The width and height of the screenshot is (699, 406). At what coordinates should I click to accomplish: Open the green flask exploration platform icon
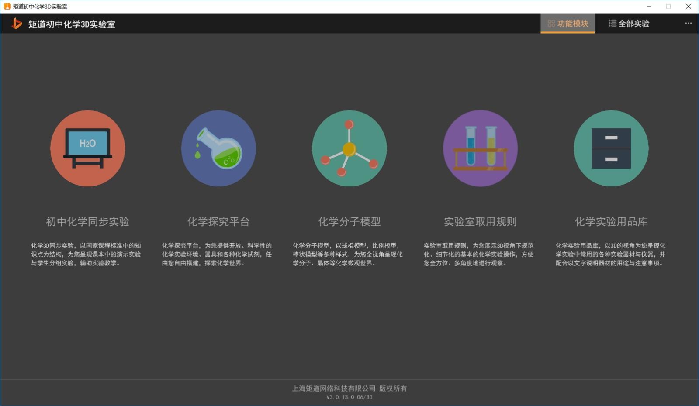[218, 148]
